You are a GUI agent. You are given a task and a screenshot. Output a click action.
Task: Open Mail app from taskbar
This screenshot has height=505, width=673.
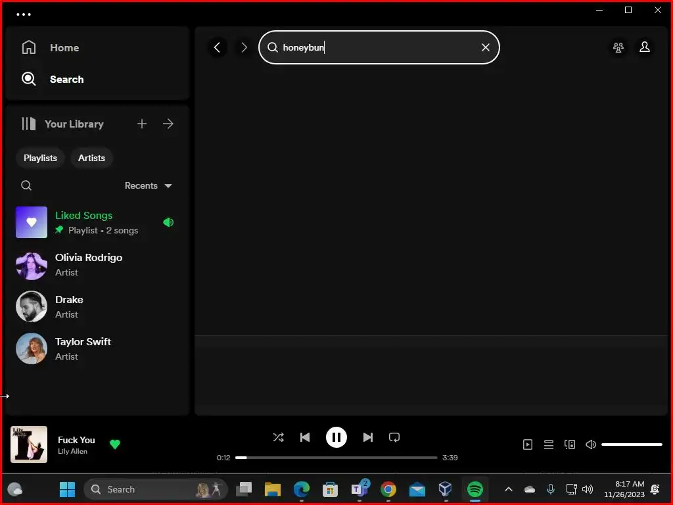click(417, 489)
